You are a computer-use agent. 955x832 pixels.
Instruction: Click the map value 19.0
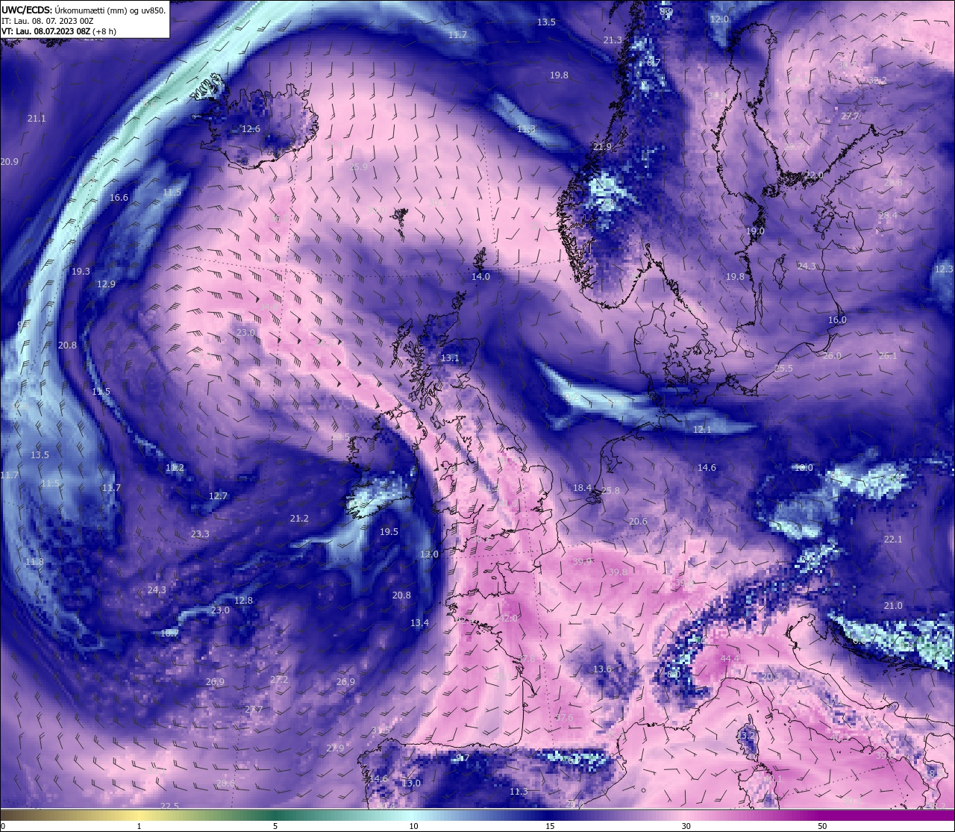coord(755,232)
